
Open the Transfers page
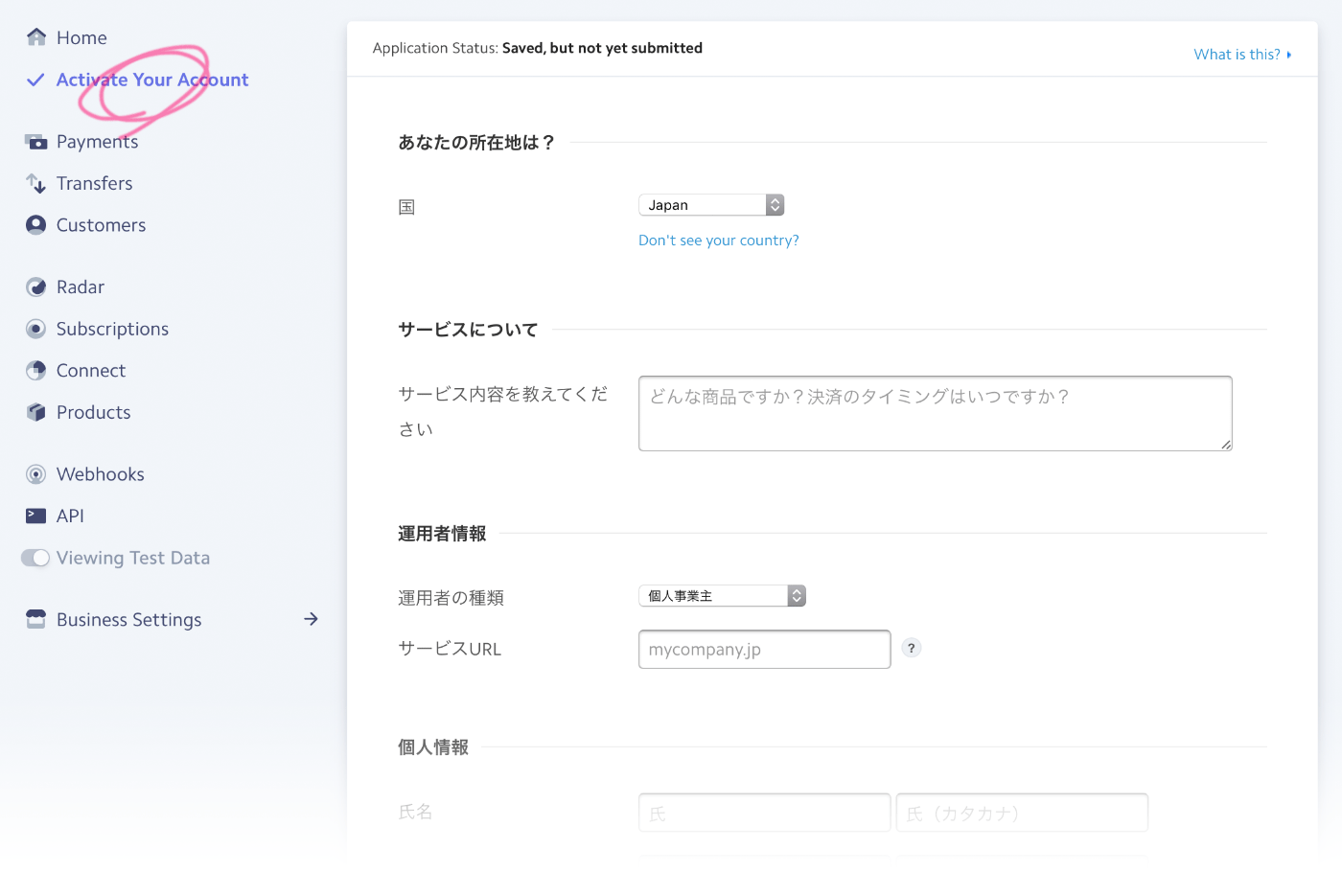95,183
